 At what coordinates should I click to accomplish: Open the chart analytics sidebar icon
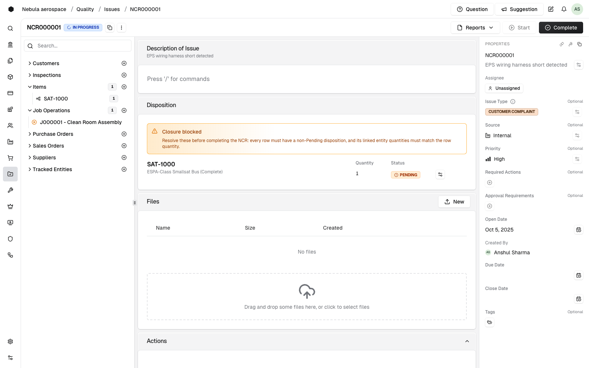10,142
